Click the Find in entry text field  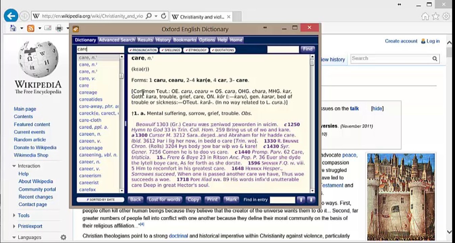pos(283,200)
